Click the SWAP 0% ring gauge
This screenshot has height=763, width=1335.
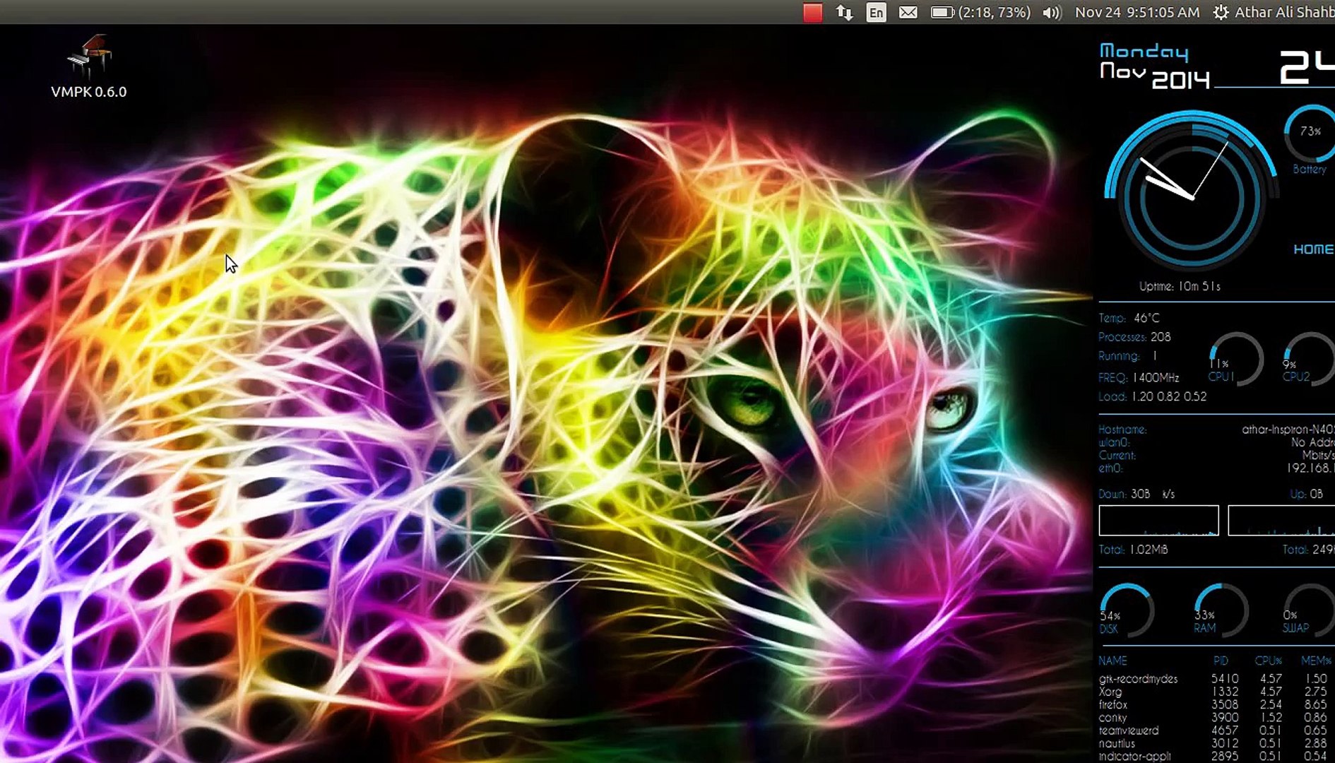(x=1308, y=610)
